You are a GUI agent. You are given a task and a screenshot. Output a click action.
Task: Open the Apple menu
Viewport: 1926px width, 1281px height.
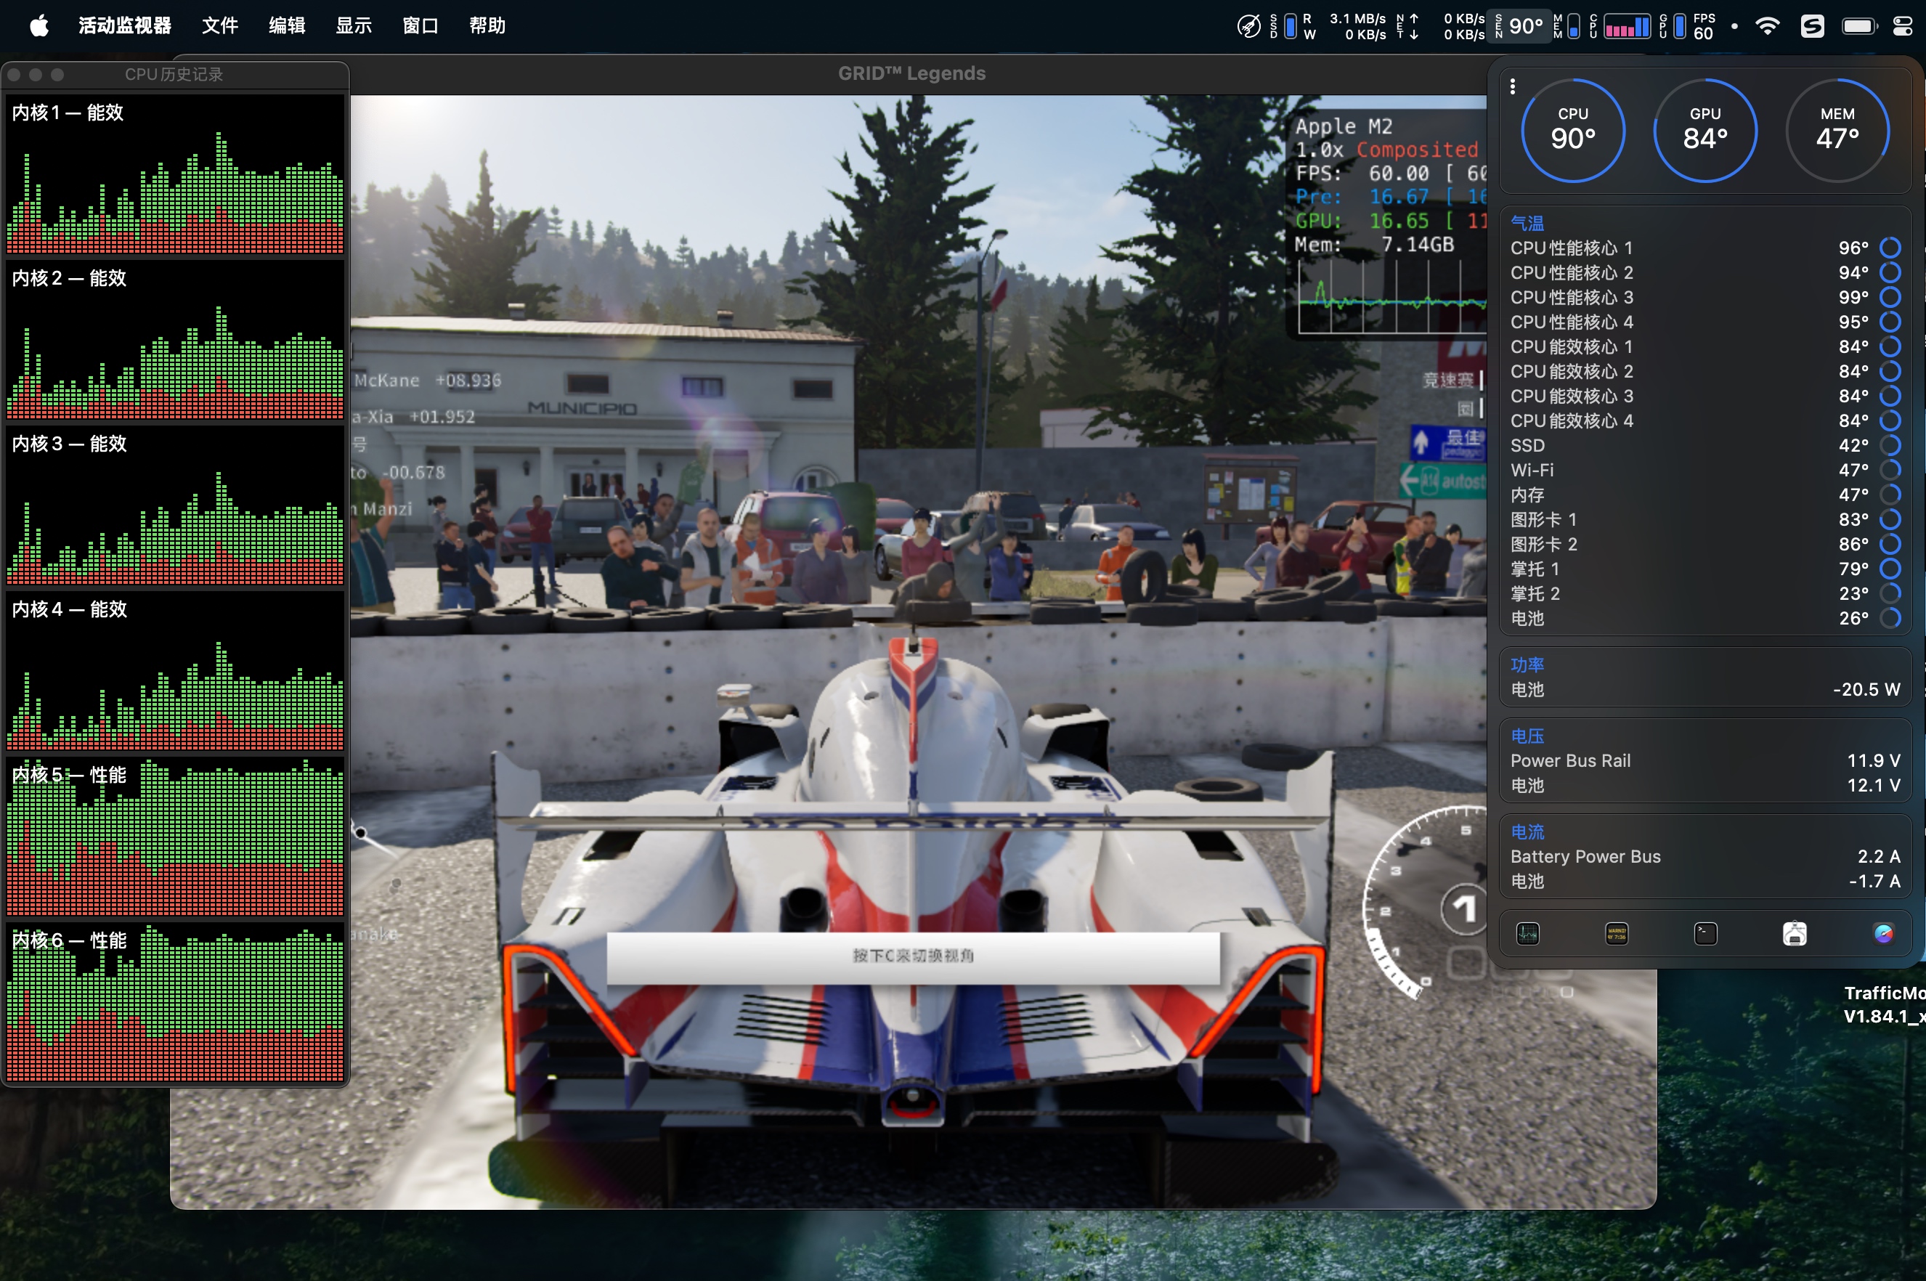pos(38,26)
